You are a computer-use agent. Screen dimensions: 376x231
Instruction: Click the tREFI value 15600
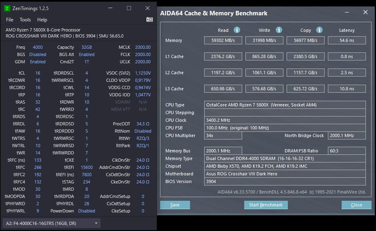click(87, 167)
